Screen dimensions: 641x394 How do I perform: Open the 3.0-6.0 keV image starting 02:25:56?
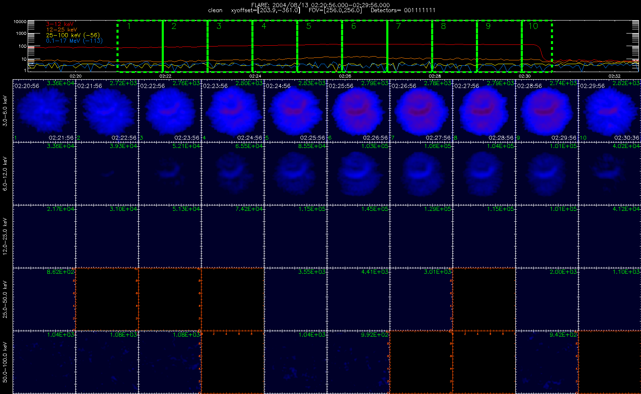pyautogui.click(x=358, y=110)
